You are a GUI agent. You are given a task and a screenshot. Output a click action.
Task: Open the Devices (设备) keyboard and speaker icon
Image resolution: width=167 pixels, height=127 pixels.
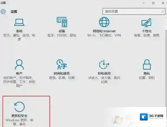(x=62, y=22)
